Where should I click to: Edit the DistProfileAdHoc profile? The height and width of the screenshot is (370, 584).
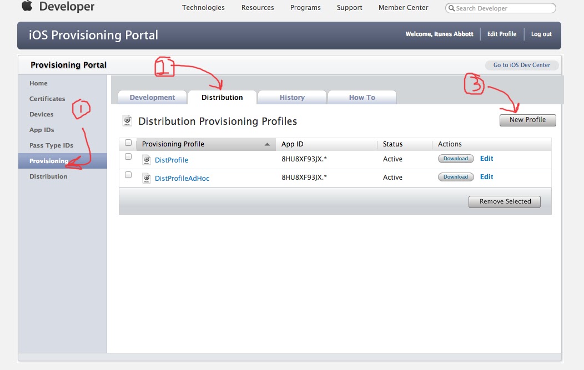486,177
